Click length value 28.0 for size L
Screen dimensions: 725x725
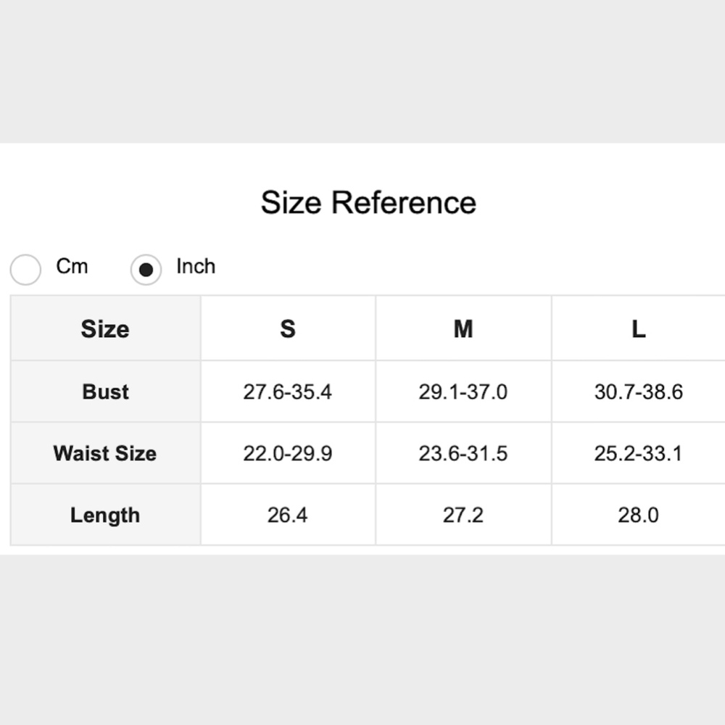coord(638,515)
